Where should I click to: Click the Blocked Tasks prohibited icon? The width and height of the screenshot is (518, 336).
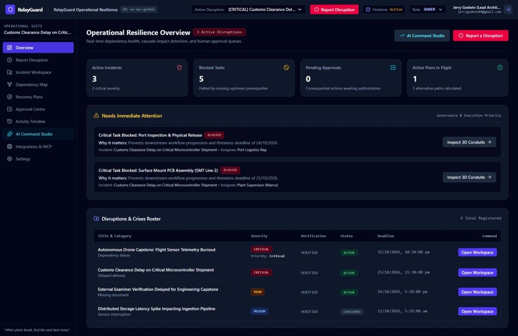pos(286,67)
